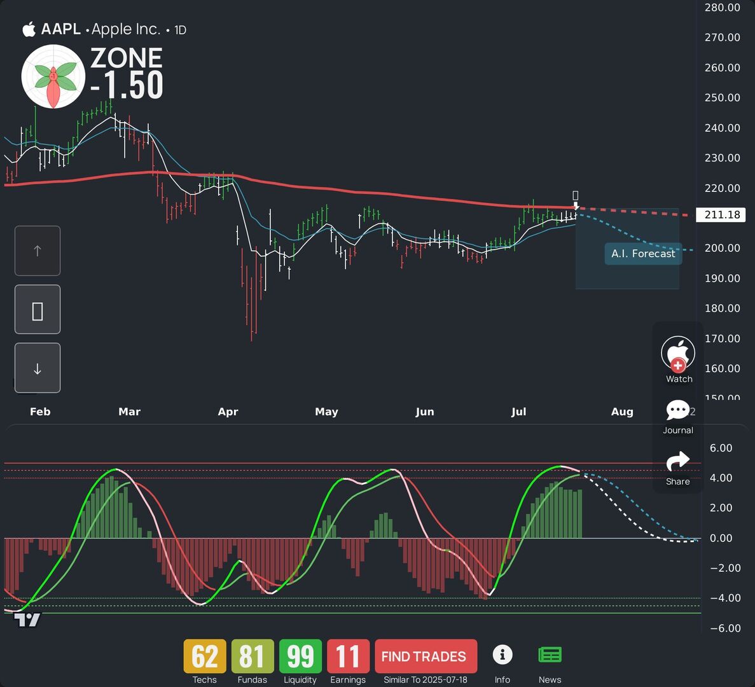
Task: Click the Jun month label
Action: pos(425,412)
